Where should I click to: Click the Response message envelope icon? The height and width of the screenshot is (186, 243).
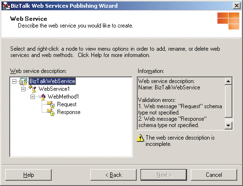click(51, 112)
